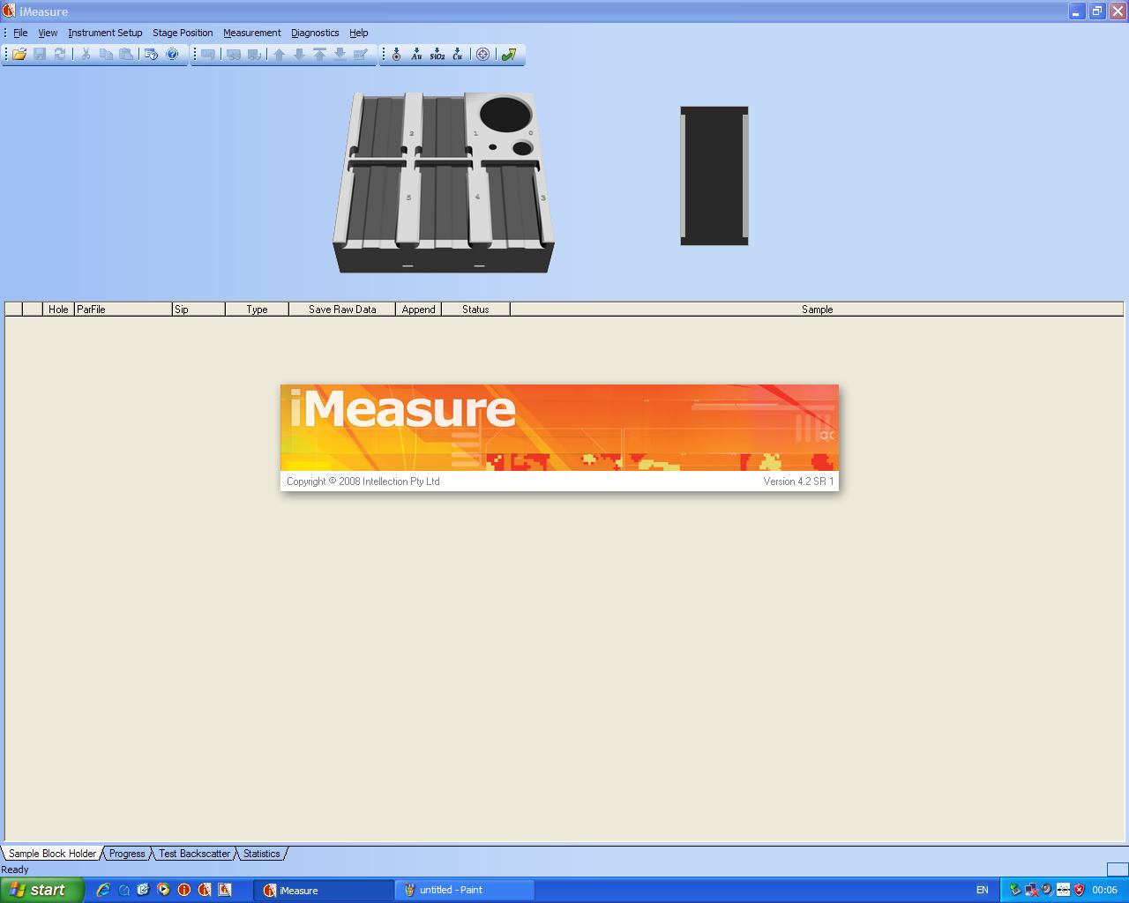Click the properties list icon beside Help

coord(152,55)
